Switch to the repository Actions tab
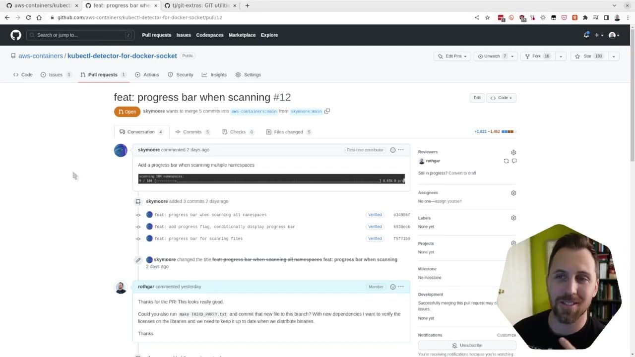This screenshot has height=357, width=635. 147,75
